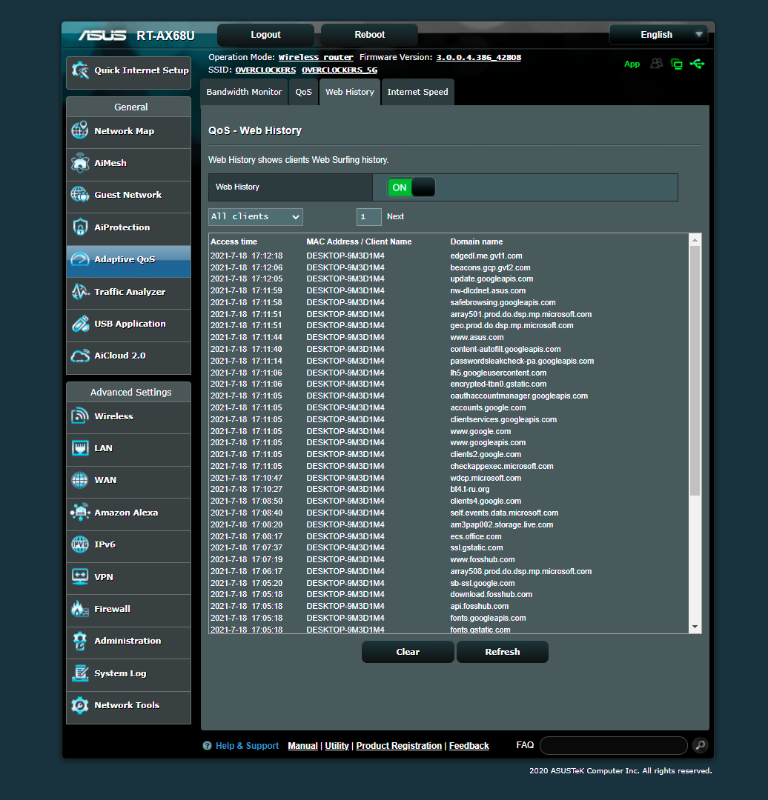Toggle Web History switch off
This screenshot has width=768, height=800.
pos(411,187)
